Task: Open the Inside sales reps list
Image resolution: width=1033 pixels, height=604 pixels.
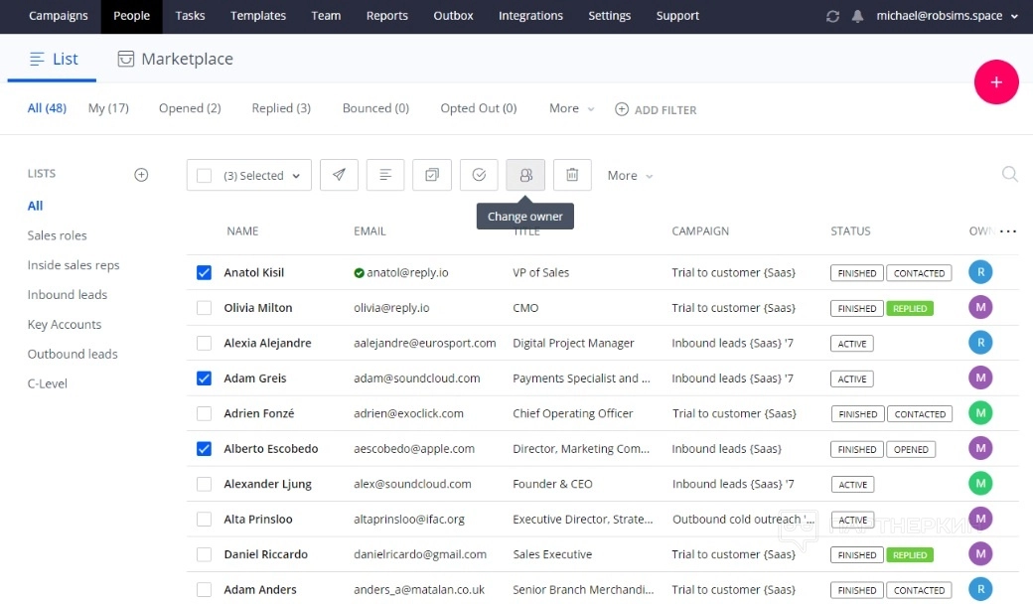Action: coord(74,265)
